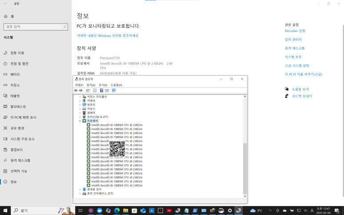This screenshot has height=215, width=344.
Task: Click the 설정 검색 search box
Action: [36, 27]
